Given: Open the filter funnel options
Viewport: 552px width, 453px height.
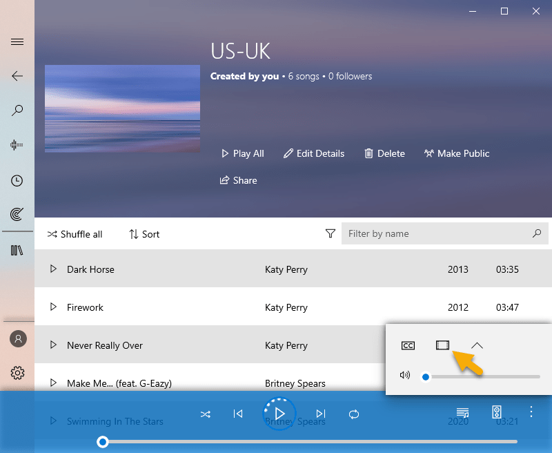Looking at the screenshot, I should pyautogui.click(x=330, y=234).
